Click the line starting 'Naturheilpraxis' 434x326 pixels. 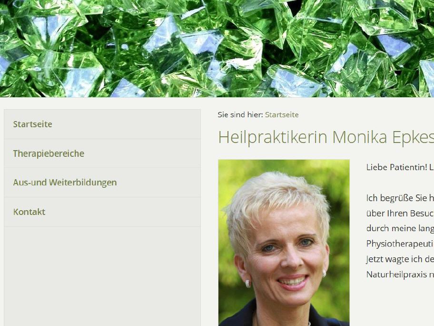point(400,275)
